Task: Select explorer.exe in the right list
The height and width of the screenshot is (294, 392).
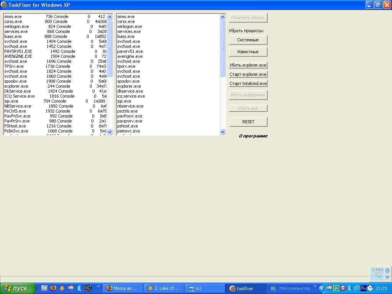Action: [129, 86]
